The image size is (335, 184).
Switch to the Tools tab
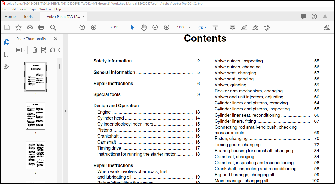(28, 17)
